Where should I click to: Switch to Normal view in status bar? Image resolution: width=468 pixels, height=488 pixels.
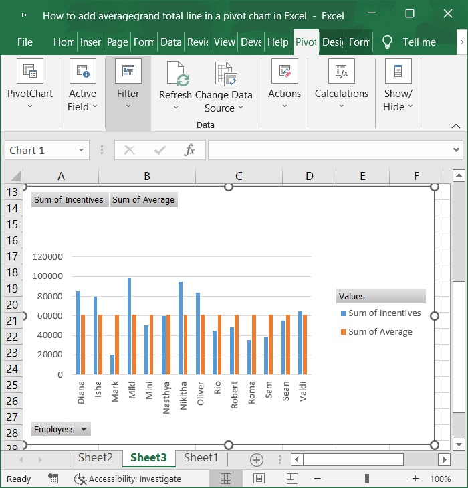pyautogui.click(x=226, y=479)
